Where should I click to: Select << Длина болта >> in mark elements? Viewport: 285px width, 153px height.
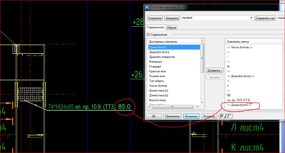[239, 105]
